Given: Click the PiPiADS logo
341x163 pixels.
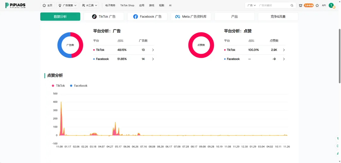Looking at the screenshot, I should (x=15, y=5).
